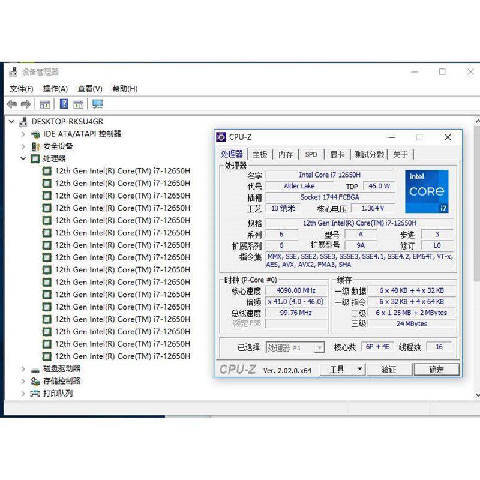Click the 设备管理器 title bar icon
This screenshot has height=480, width=480.
[x=13, y=72]
